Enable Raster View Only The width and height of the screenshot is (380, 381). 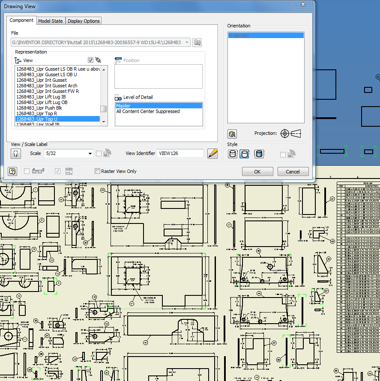(97, 171)
